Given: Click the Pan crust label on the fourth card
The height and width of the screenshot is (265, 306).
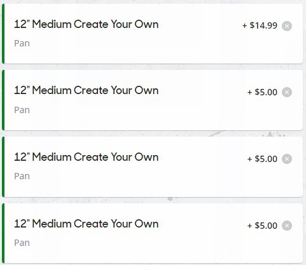Looking at the screenshot, I should tap(22, 243).
